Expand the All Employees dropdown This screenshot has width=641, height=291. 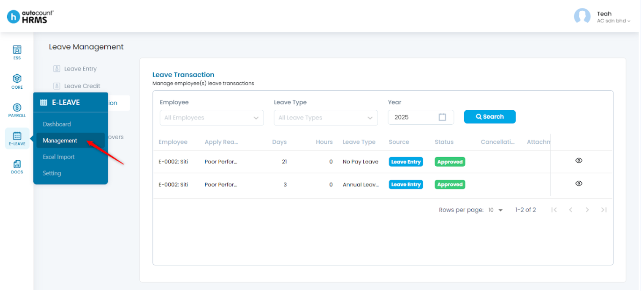pyautogui.click(x=211, y=118)
